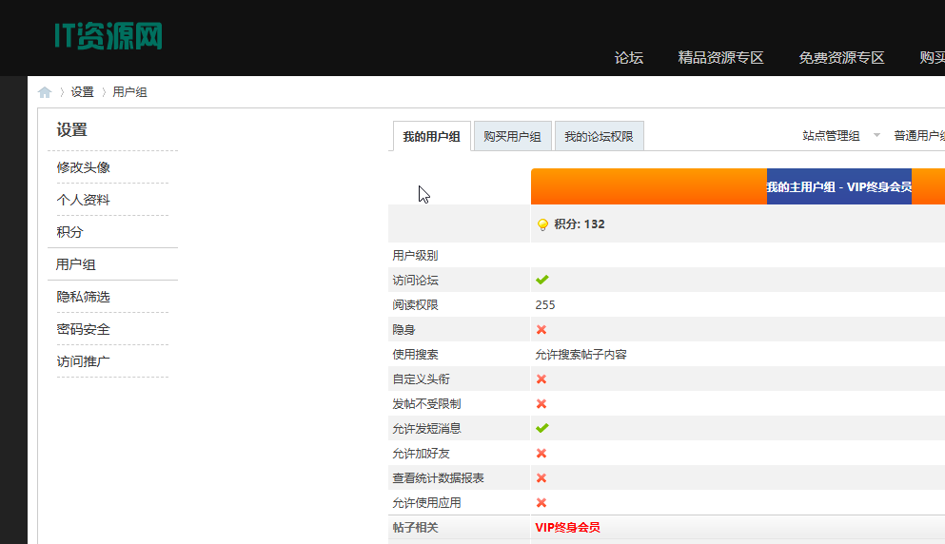Click the green check in 允许发短消息 row

coord(541,428)
